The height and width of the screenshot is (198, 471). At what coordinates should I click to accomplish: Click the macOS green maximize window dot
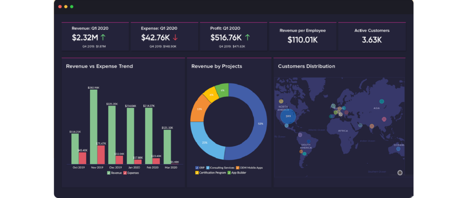click(x=72, y=7)
